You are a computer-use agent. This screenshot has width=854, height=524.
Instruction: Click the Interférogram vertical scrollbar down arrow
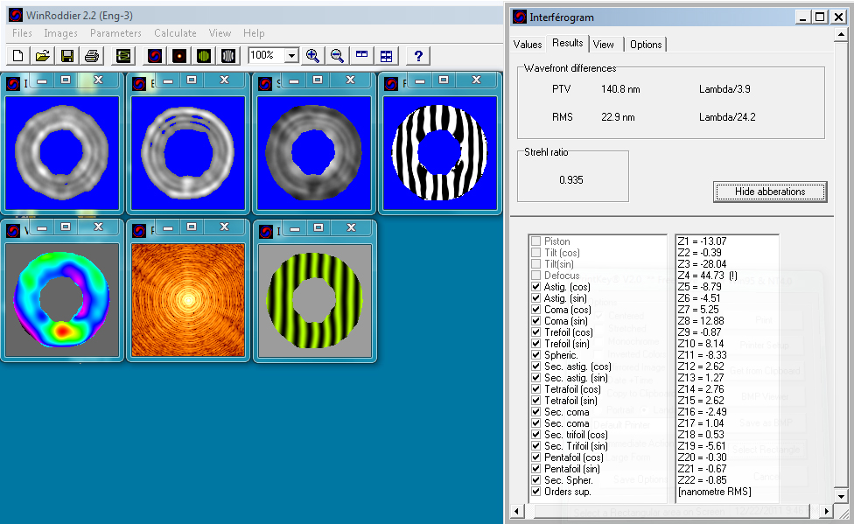841,496
